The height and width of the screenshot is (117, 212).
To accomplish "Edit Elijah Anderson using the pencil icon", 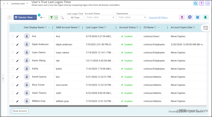I will (x=17, y=45).
